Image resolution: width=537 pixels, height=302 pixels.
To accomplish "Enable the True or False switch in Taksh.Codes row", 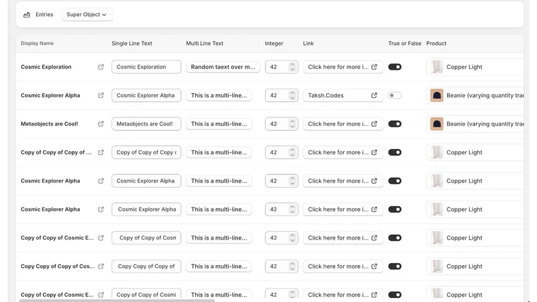I will pyautogui.click(x=395, y=95).
